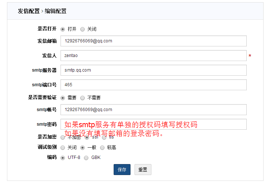Select the 打开 radio button
Screen dimensions: 268x186
[63, 29]
